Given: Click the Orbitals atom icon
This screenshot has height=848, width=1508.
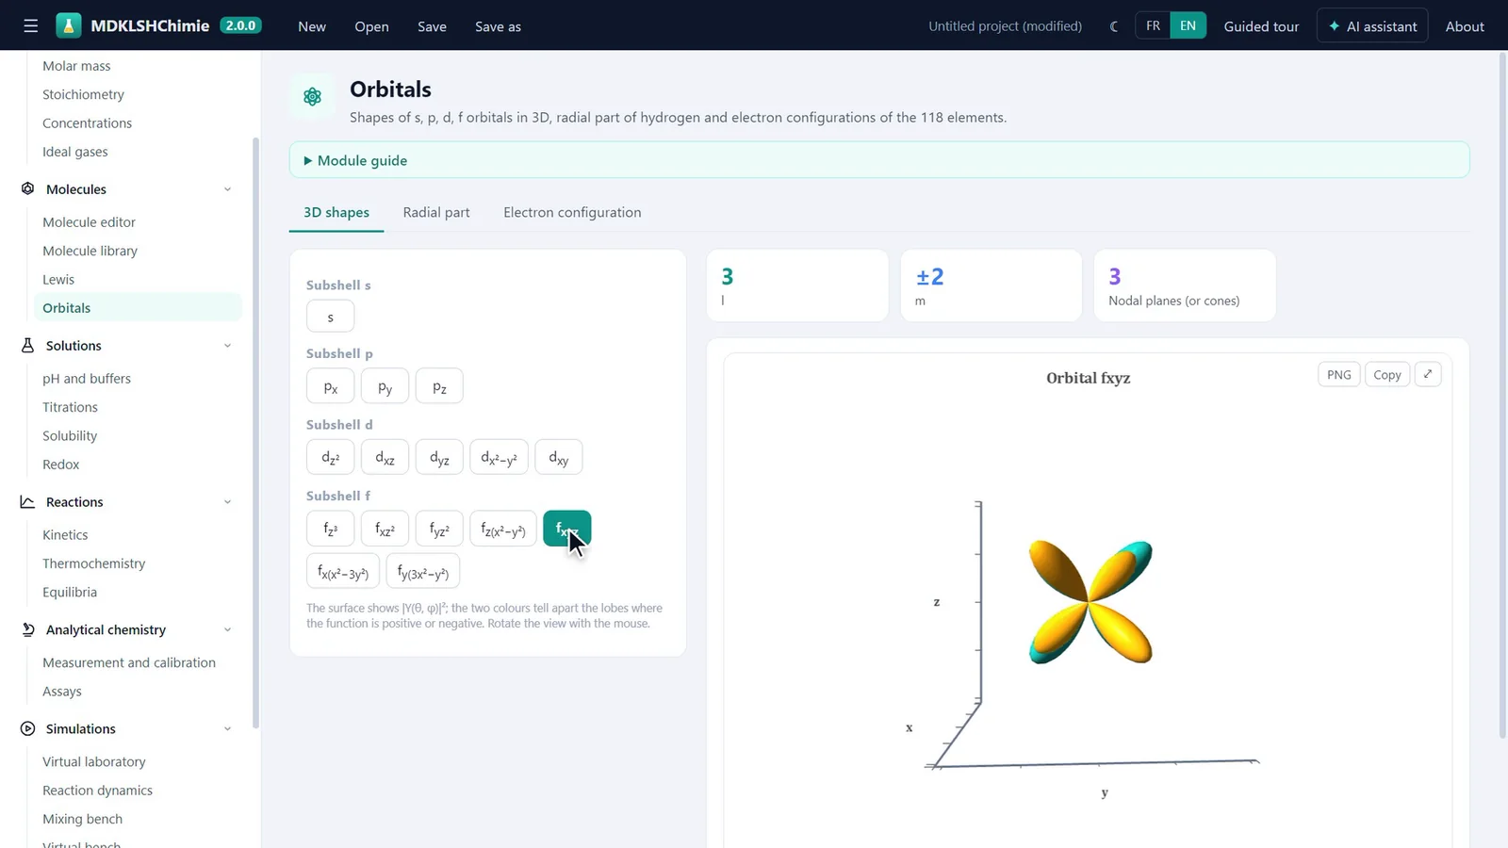Looking at the screenshot, I should tap(312, 96).
